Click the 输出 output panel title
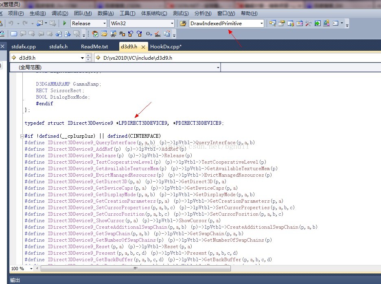This screenshot has height=284, width=381. [x=15, y=280]
